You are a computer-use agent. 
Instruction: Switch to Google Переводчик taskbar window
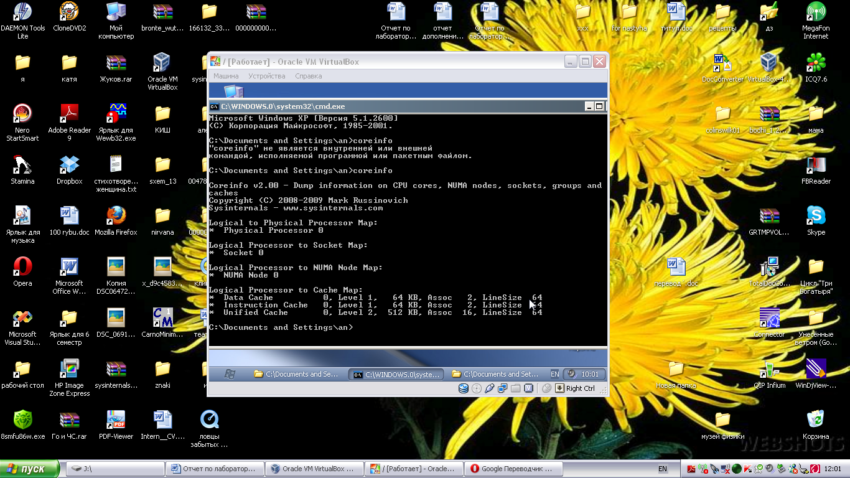[x=514, y=469]
